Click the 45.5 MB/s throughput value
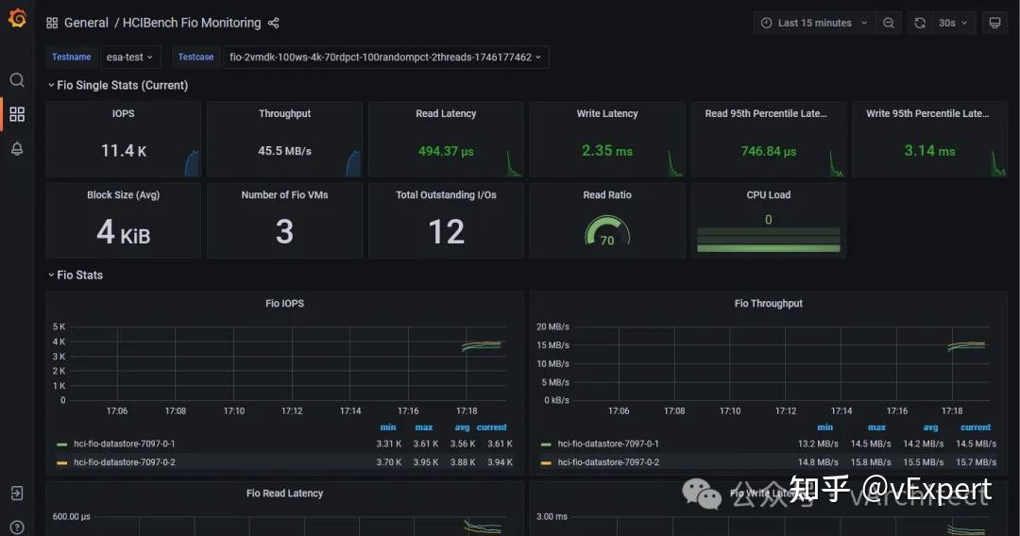The height and width of the screenshot is (536, 1020). (285, 151)
